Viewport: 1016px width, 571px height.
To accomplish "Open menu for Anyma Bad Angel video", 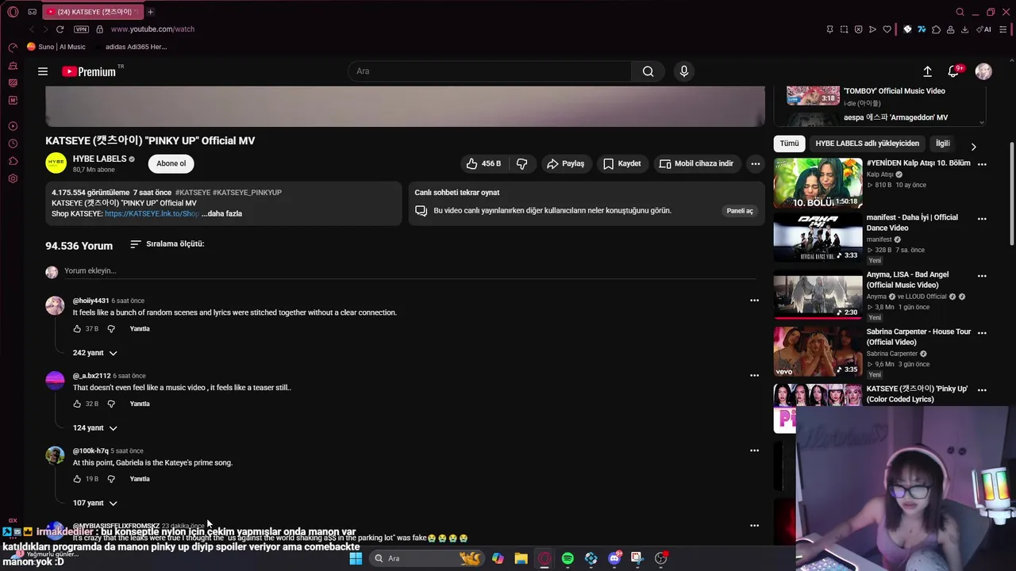I will pyautogui.click(x=982, y=276).
